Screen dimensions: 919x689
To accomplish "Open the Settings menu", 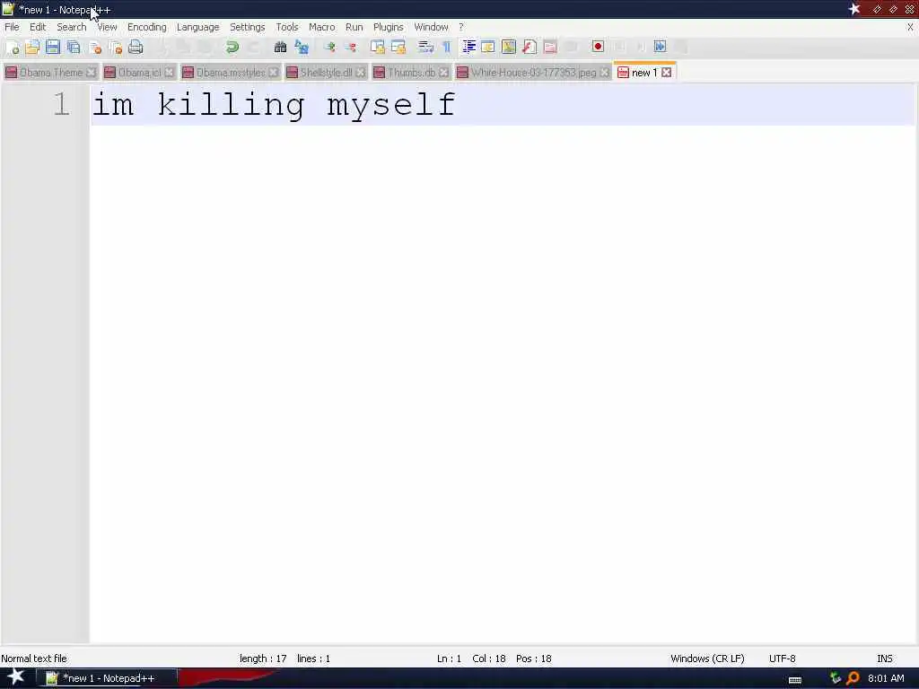I will (248, 27).
